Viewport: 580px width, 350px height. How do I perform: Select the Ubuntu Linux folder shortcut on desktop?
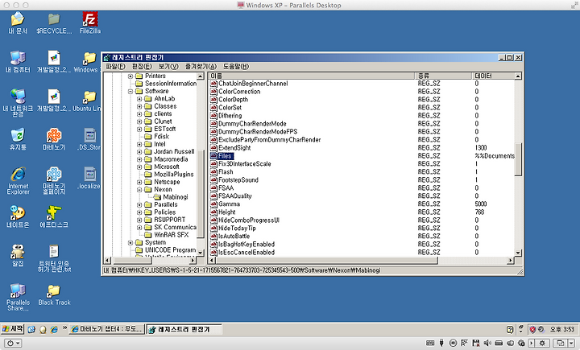[88, 101]
